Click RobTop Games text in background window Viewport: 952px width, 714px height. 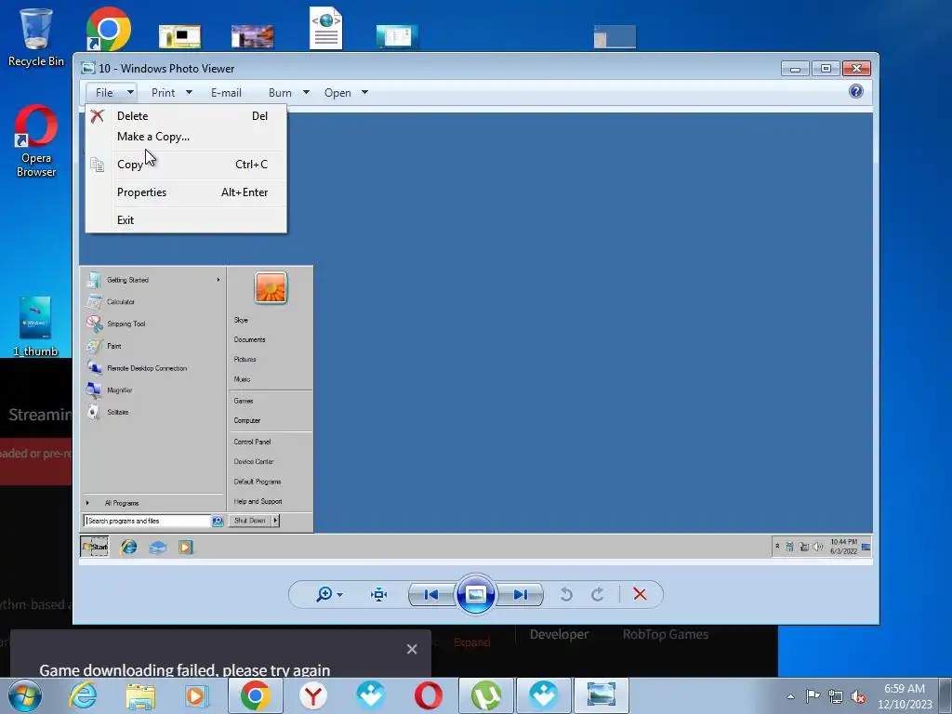[666, 634]
